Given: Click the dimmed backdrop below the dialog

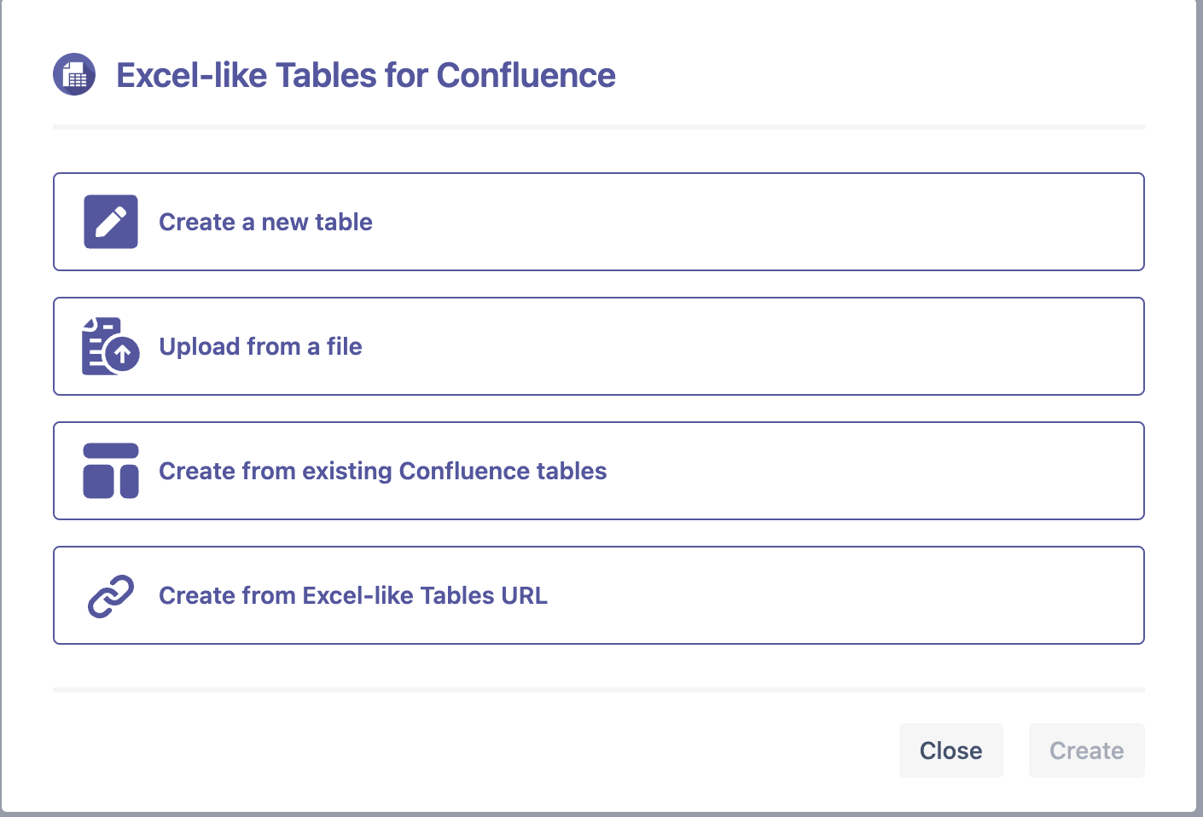Looking at the screenshot, I should point(597,814).
